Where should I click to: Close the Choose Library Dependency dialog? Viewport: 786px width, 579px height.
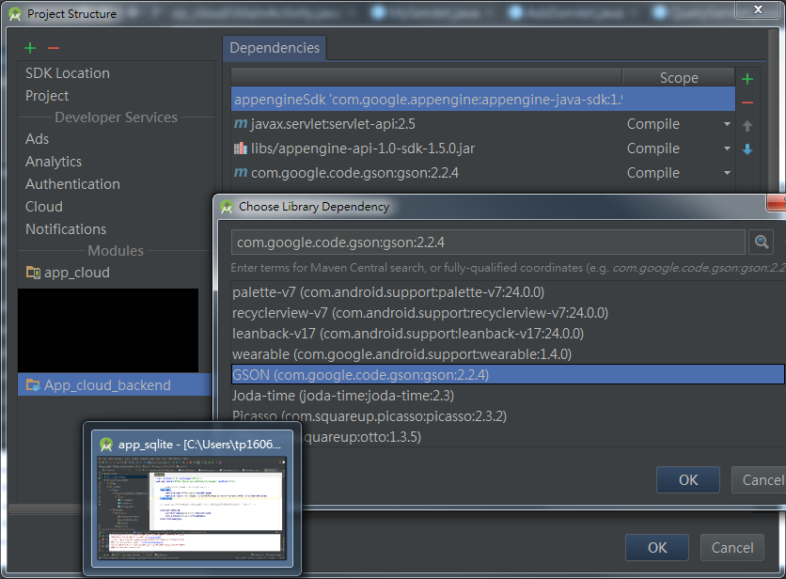778,203
